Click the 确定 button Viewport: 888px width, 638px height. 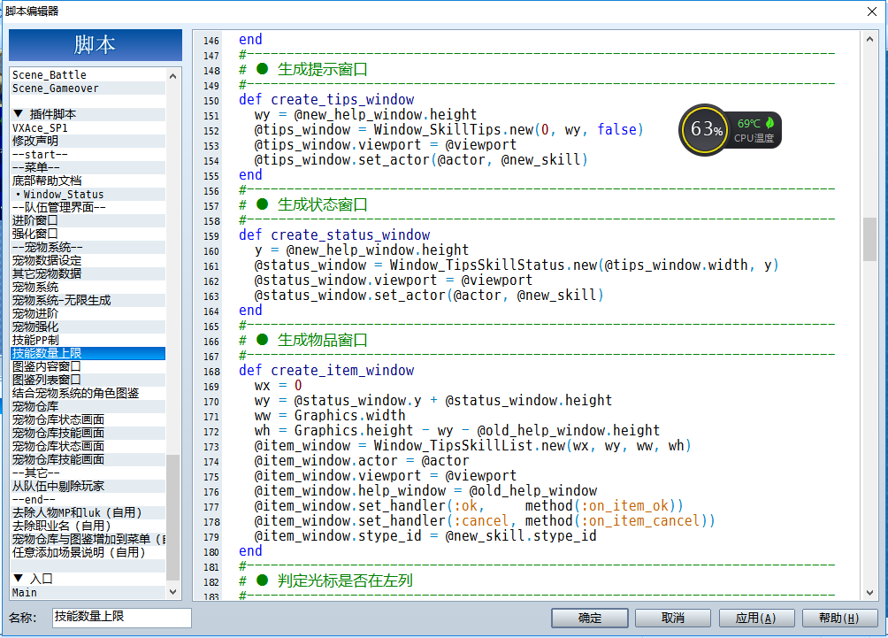click(x=590, y=619)
